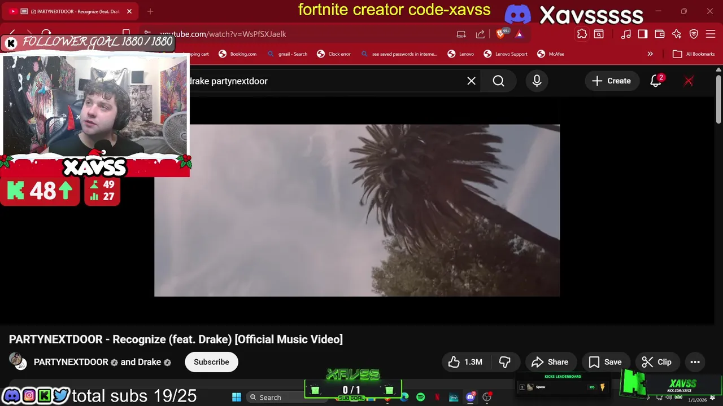Open the All Bookmarks folder
The height and width of the screenshot is (406, 723).
point(694,54)
